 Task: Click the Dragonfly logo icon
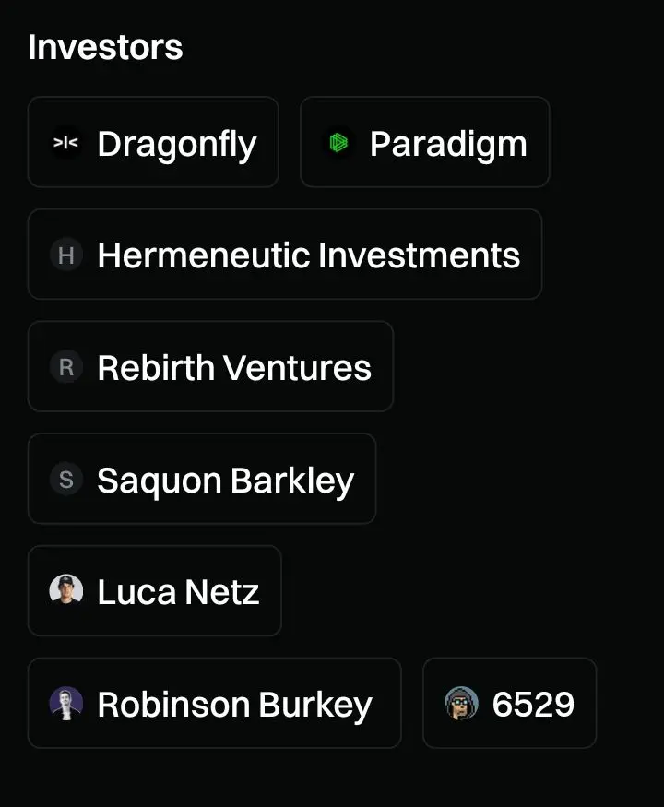(65, 143)
